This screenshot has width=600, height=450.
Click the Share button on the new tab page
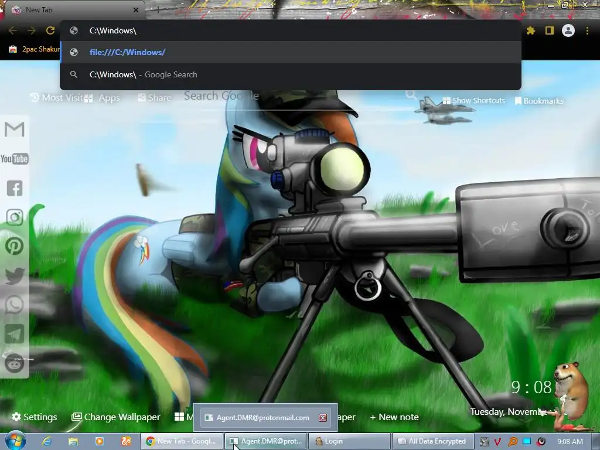155,98
